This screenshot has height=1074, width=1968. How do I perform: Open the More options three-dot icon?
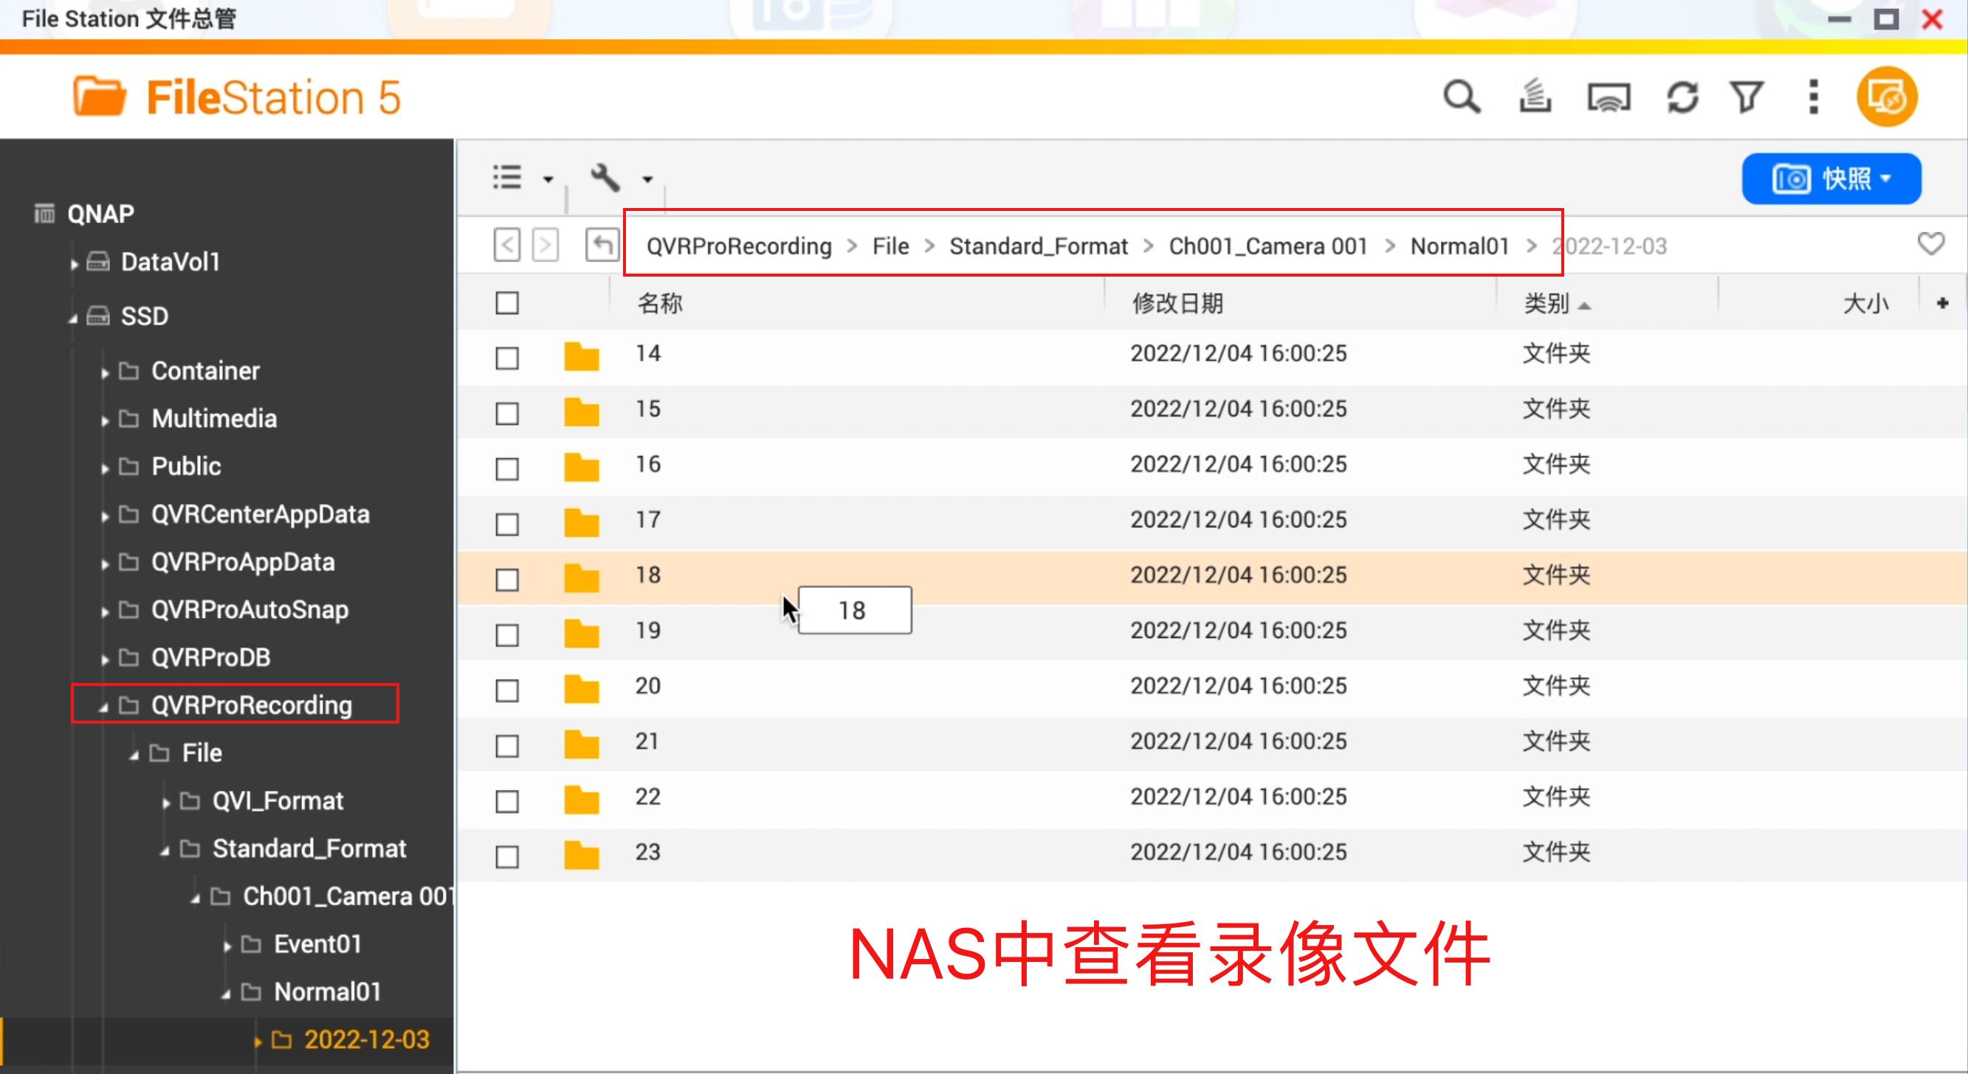1812,97
